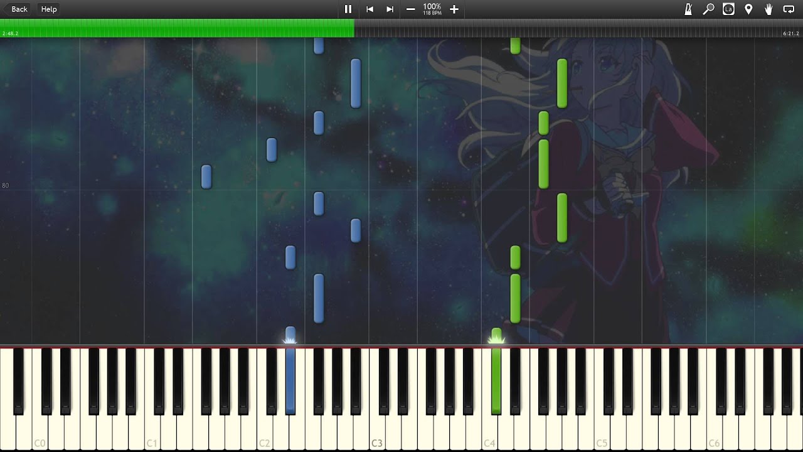This screenshot has height=452, width=803.
Task: Play the C2 piano key
Action: (x=264, y=433)
